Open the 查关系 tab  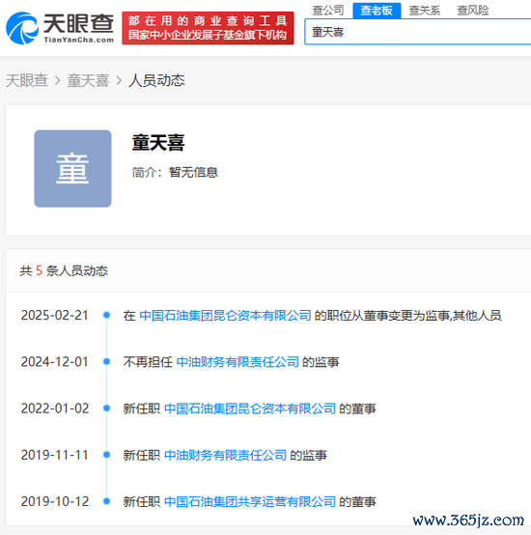click(x=425, y=11)
